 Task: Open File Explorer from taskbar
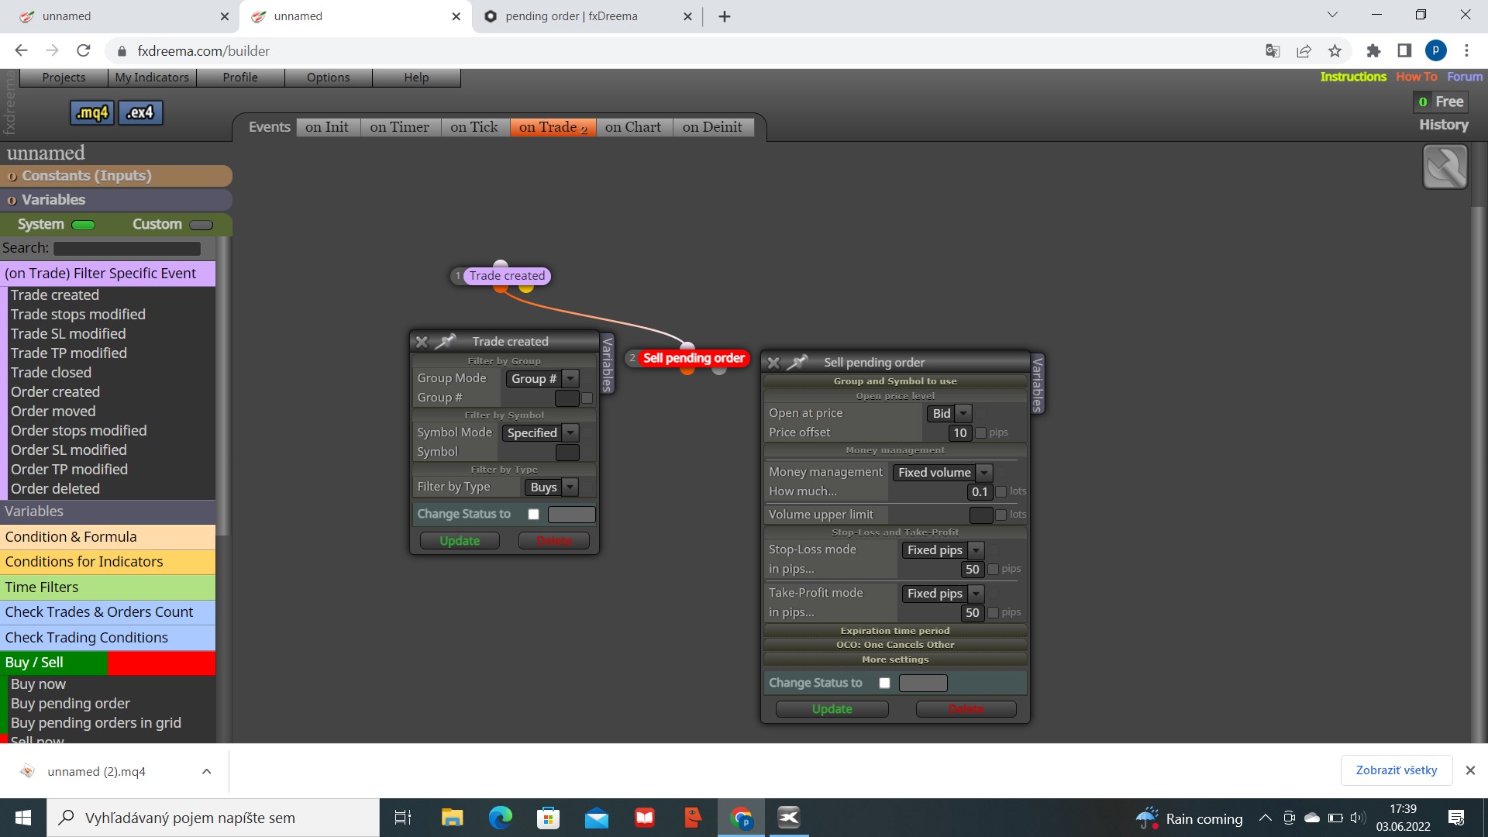click(452, 818)
